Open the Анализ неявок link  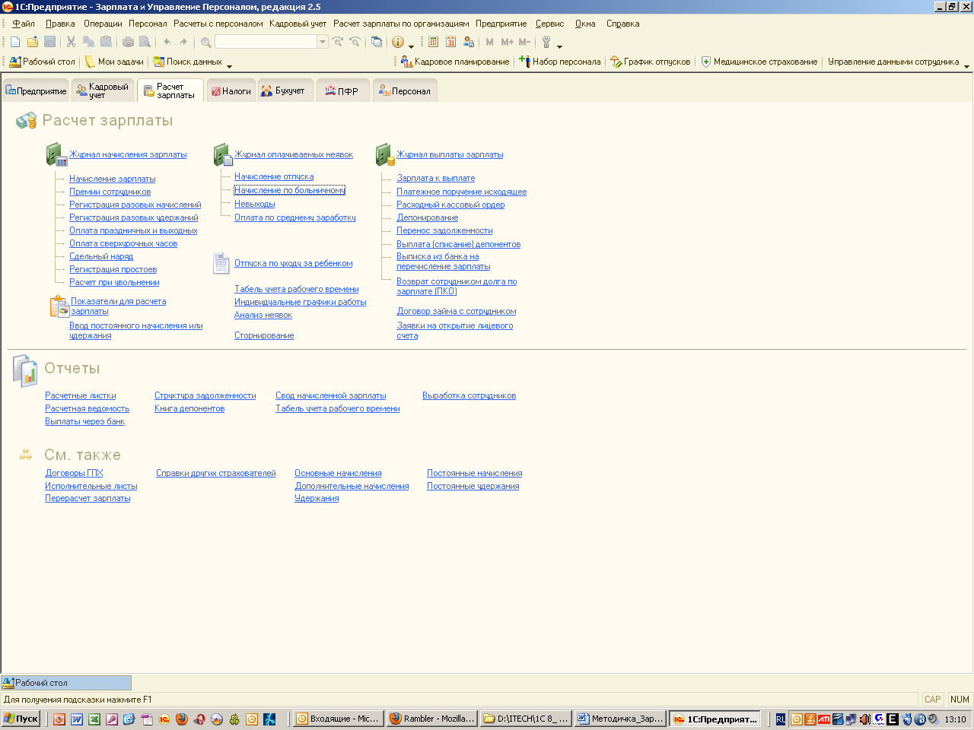[263, 315]
